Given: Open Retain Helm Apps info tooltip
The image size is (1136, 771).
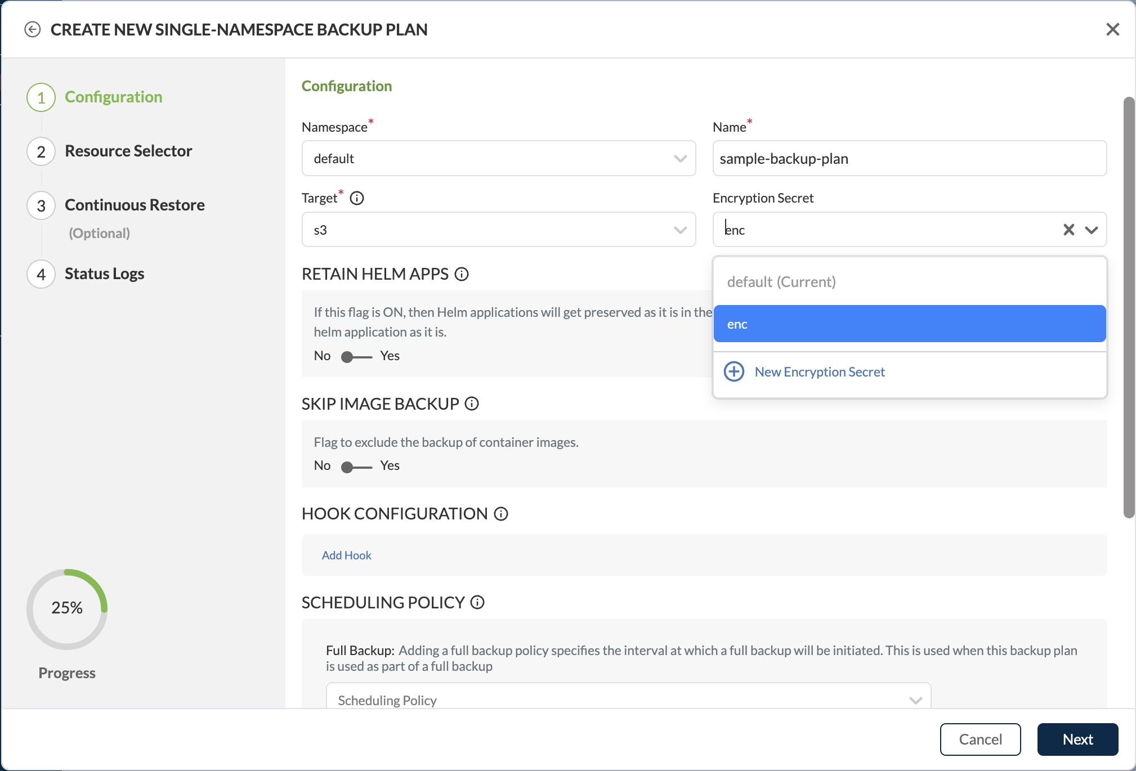Looking at the screenshot, I should [x=462, y=274].
